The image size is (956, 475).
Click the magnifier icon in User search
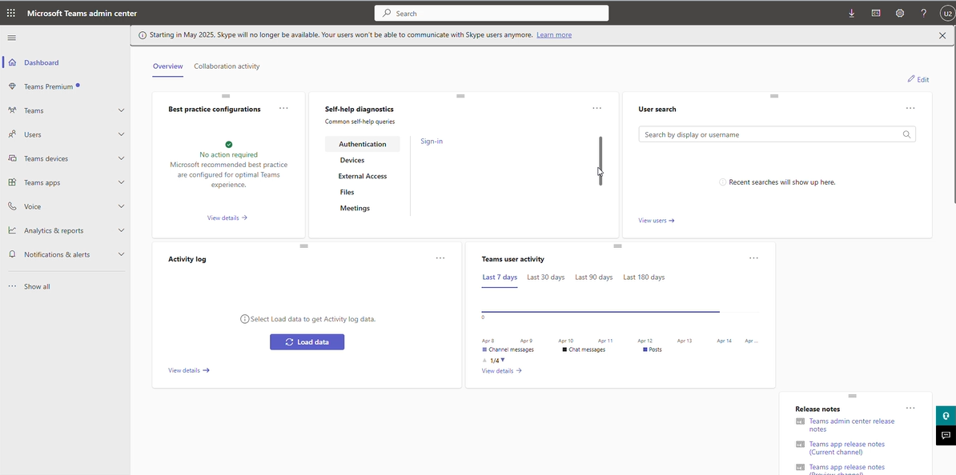906,134
